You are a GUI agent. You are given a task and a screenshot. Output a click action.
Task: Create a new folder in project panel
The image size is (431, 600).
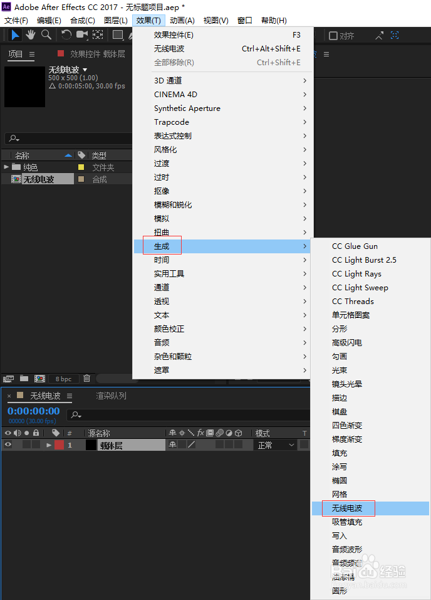pos(24,379)
